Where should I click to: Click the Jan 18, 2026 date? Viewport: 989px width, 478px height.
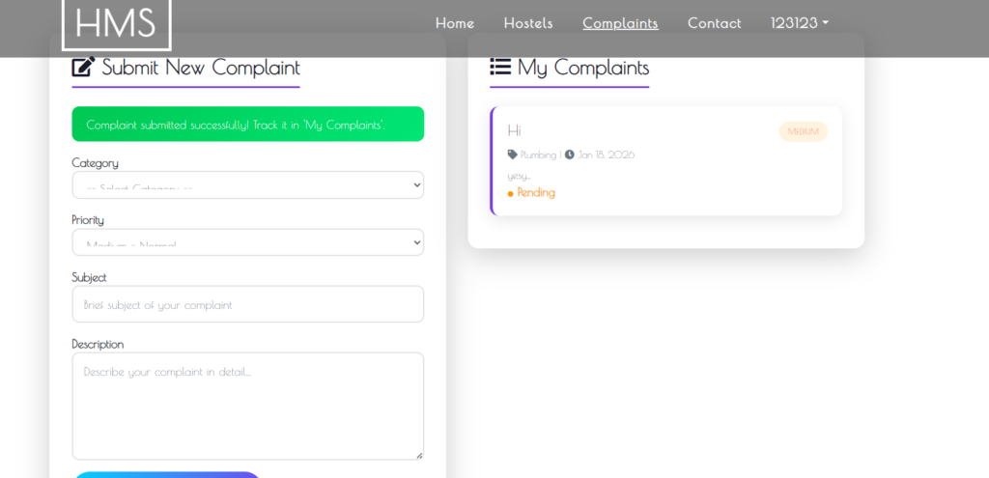(x=607, y=155)
